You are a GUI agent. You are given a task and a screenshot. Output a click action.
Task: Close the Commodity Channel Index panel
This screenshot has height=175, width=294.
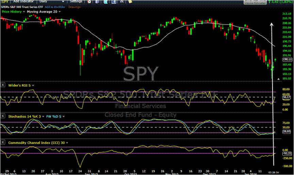tap(3, 142)
